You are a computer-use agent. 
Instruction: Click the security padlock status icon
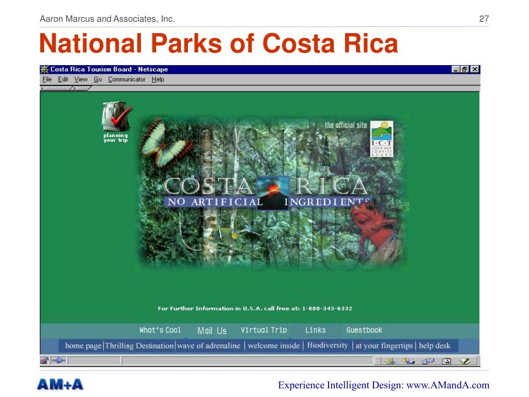(x=44, y=361)
